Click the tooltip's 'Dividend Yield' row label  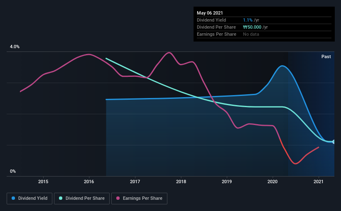click(x=211, y=20)
